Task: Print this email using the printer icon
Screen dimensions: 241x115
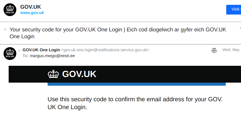Action: click(214, 50)
